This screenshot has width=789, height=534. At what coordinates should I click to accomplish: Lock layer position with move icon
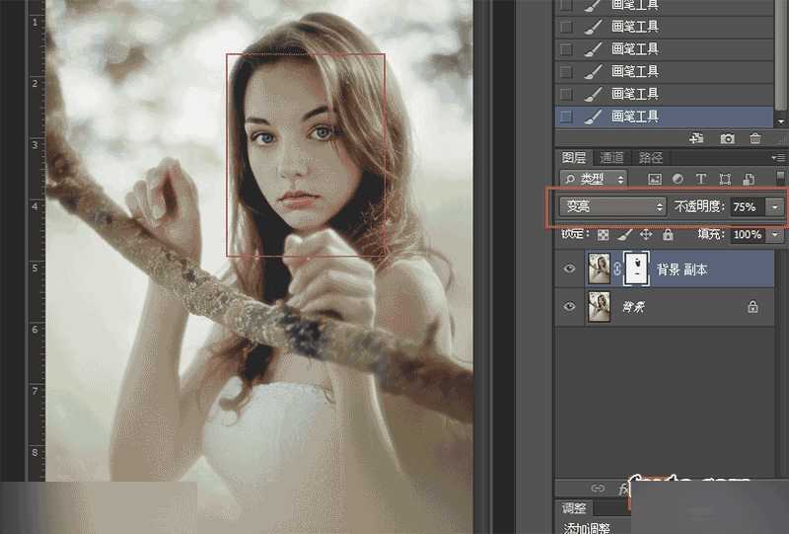coord(646,234)
